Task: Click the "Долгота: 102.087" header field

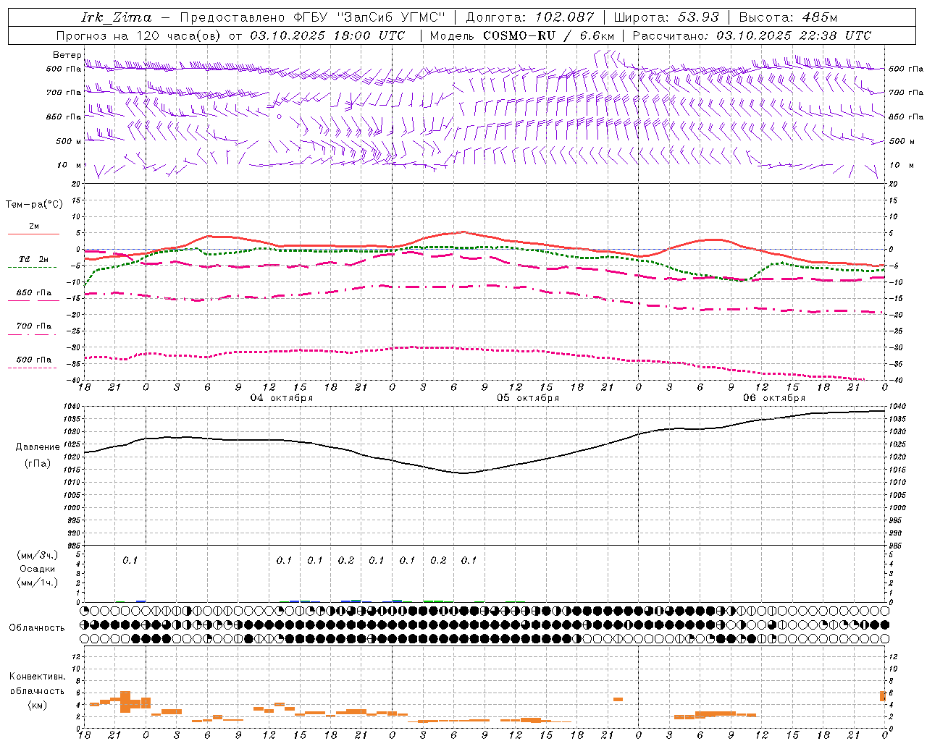Action: (530, 17)
